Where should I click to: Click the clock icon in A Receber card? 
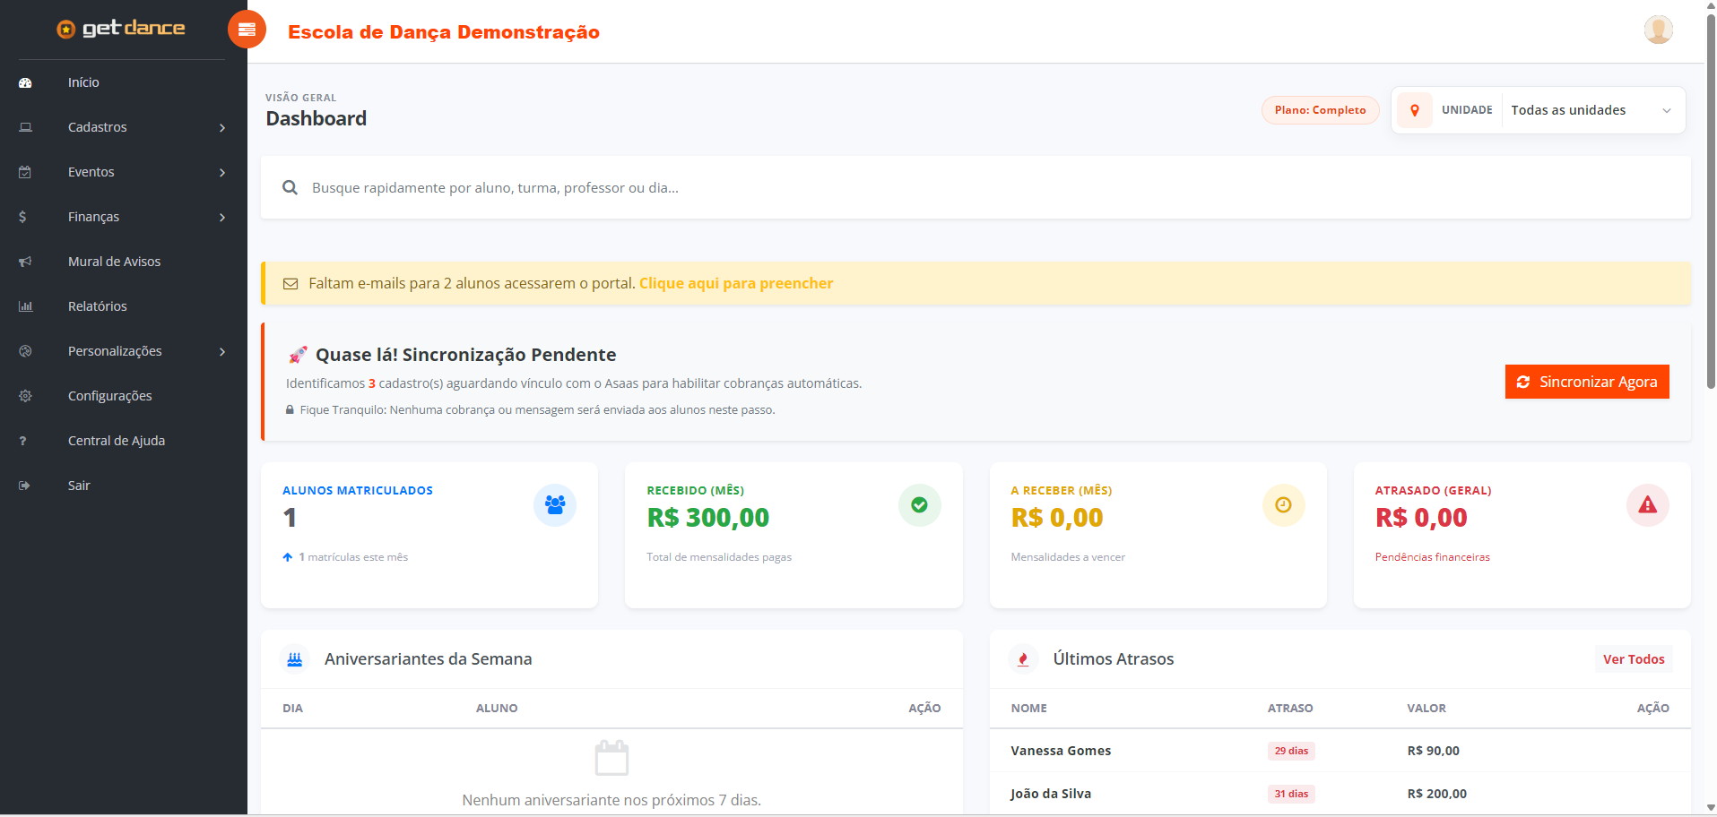point(1283,505)
